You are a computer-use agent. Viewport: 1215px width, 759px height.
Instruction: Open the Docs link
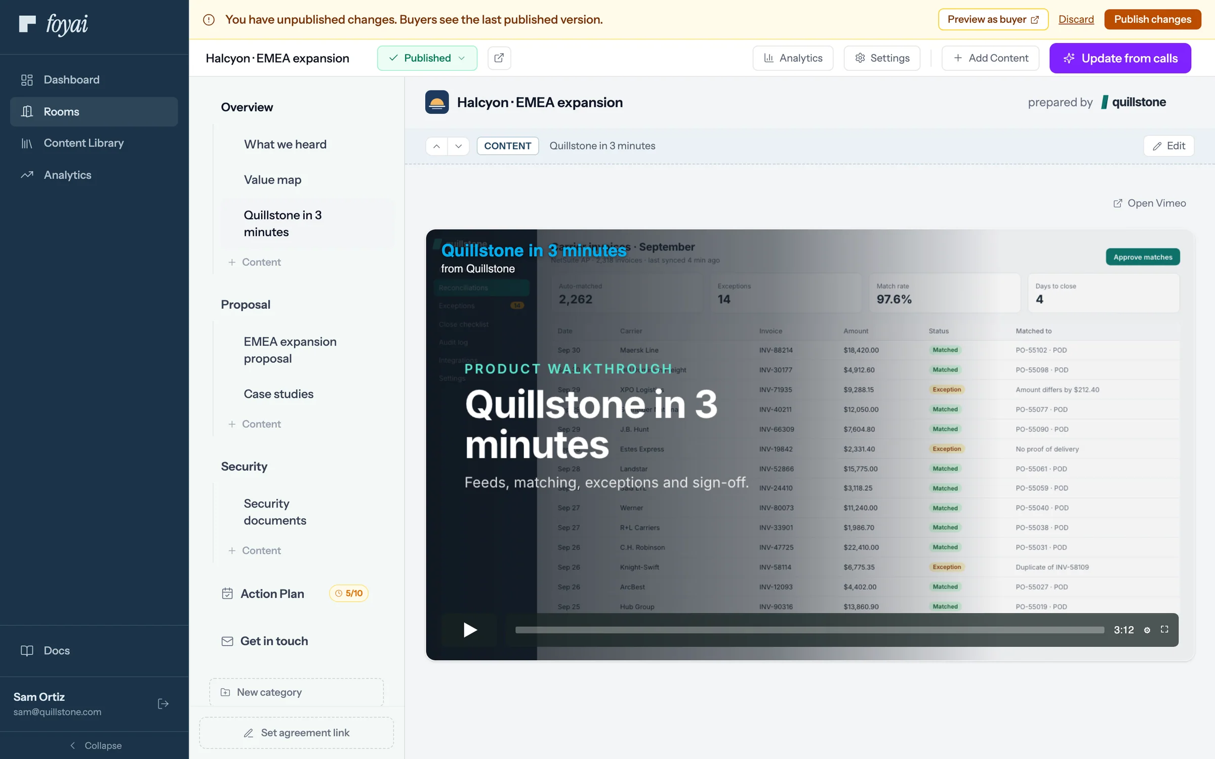pos(94,651)
